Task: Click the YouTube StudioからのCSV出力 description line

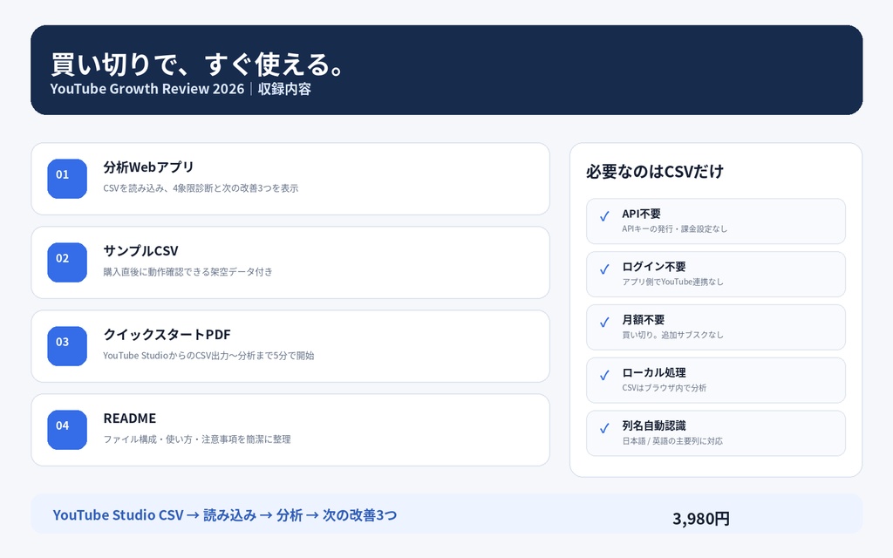Action: click(208, 356)
